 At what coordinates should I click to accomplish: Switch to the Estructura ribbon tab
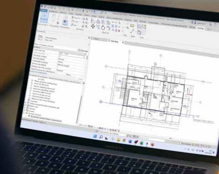tap(63, 12)
